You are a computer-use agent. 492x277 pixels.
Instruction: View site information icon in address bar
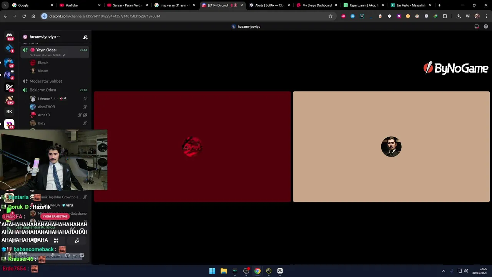44,16
